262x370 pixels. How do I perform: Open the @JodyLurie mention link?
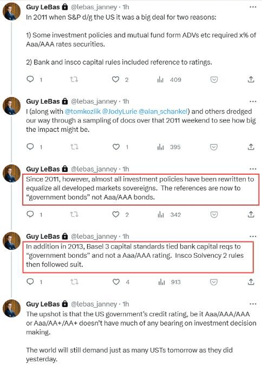coord(119,111)
